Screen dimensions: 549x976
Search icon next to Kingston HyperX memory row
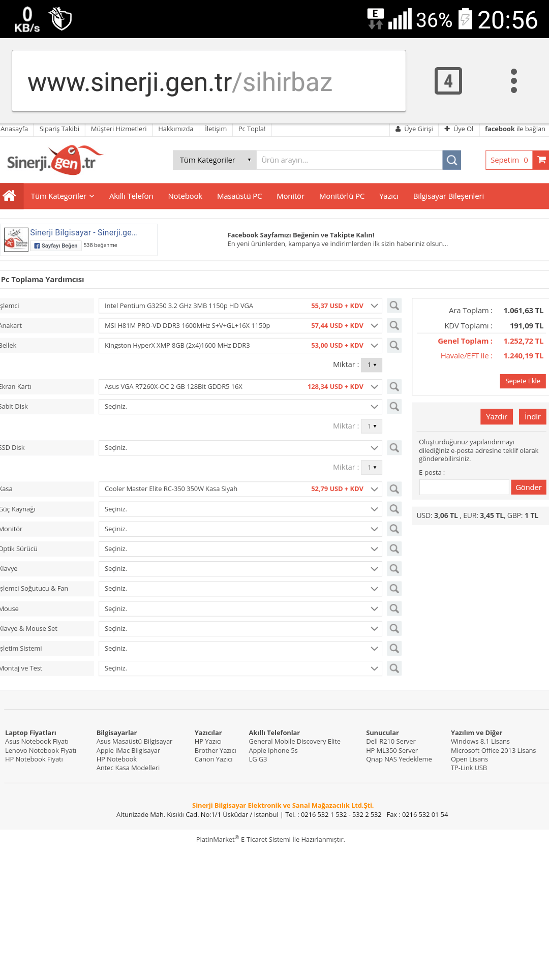click(x=394, y=346)
